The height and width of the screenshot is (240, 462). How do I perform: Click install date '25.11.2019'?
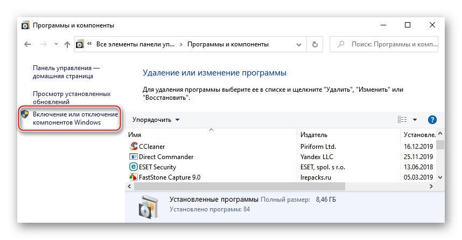pos(418,157)
